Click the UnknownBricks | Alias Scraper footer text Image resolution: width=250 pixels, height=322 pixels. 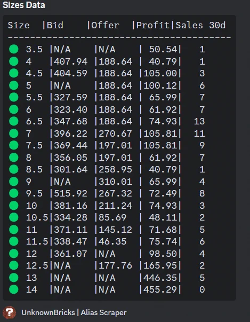74,312
